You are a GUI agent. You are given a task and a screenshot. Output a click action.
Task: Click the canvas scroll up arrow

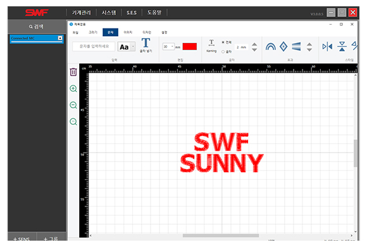(356, 75)
